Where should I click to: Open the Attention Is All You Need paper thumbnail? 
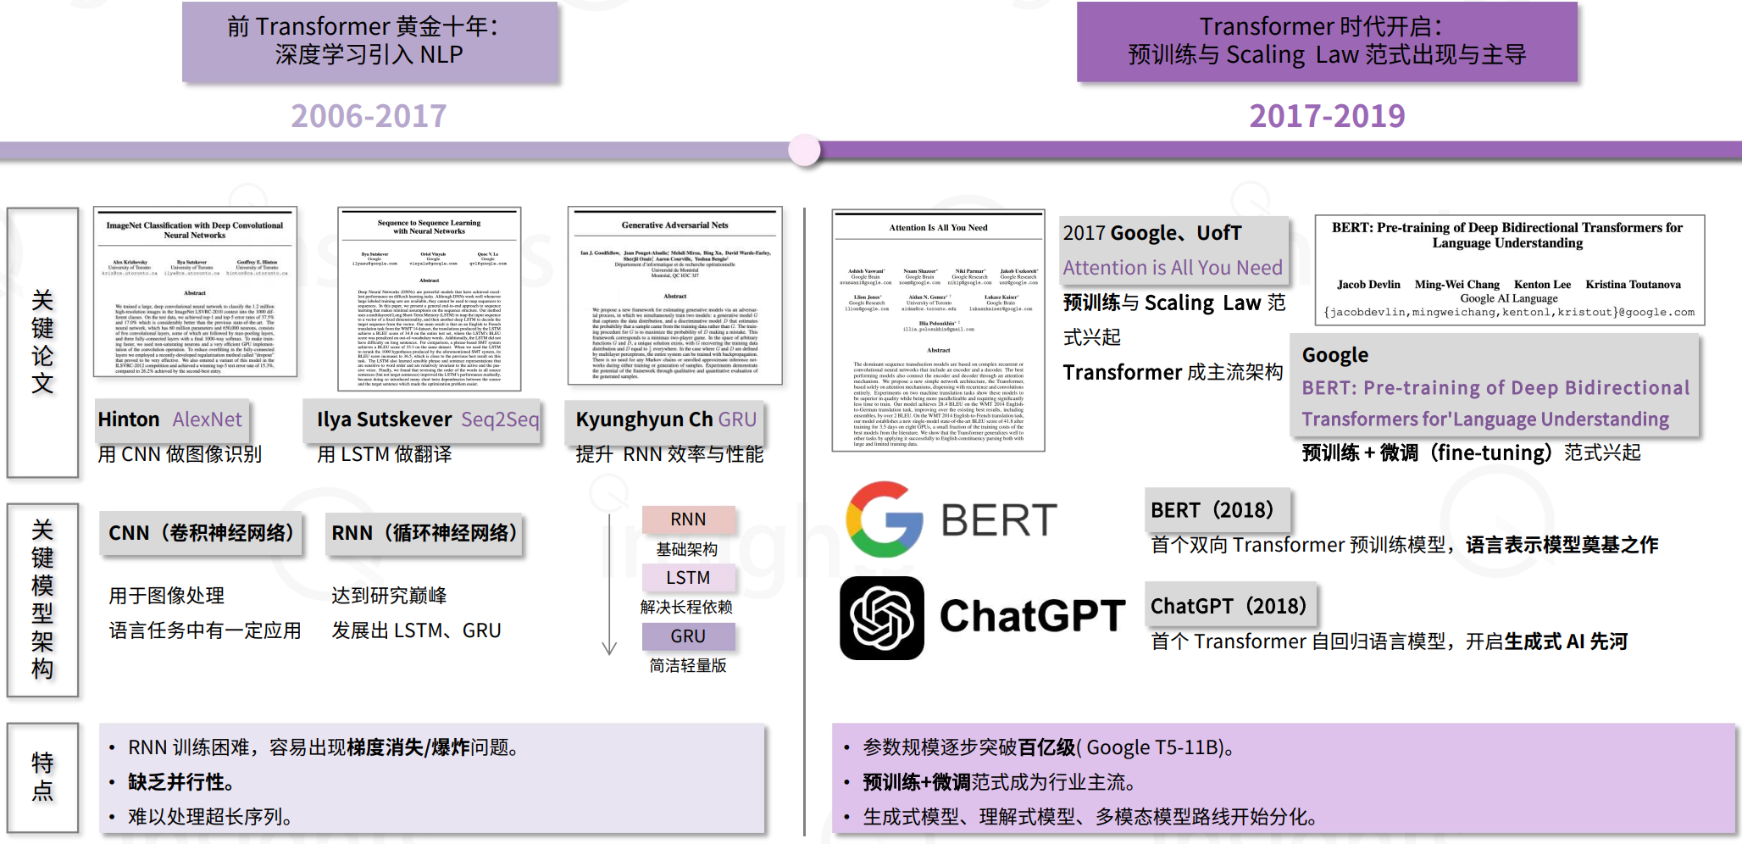(938, 330)
